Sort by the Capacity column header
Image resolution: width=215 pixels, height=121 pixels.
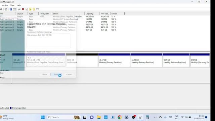(x=92, y=13)
